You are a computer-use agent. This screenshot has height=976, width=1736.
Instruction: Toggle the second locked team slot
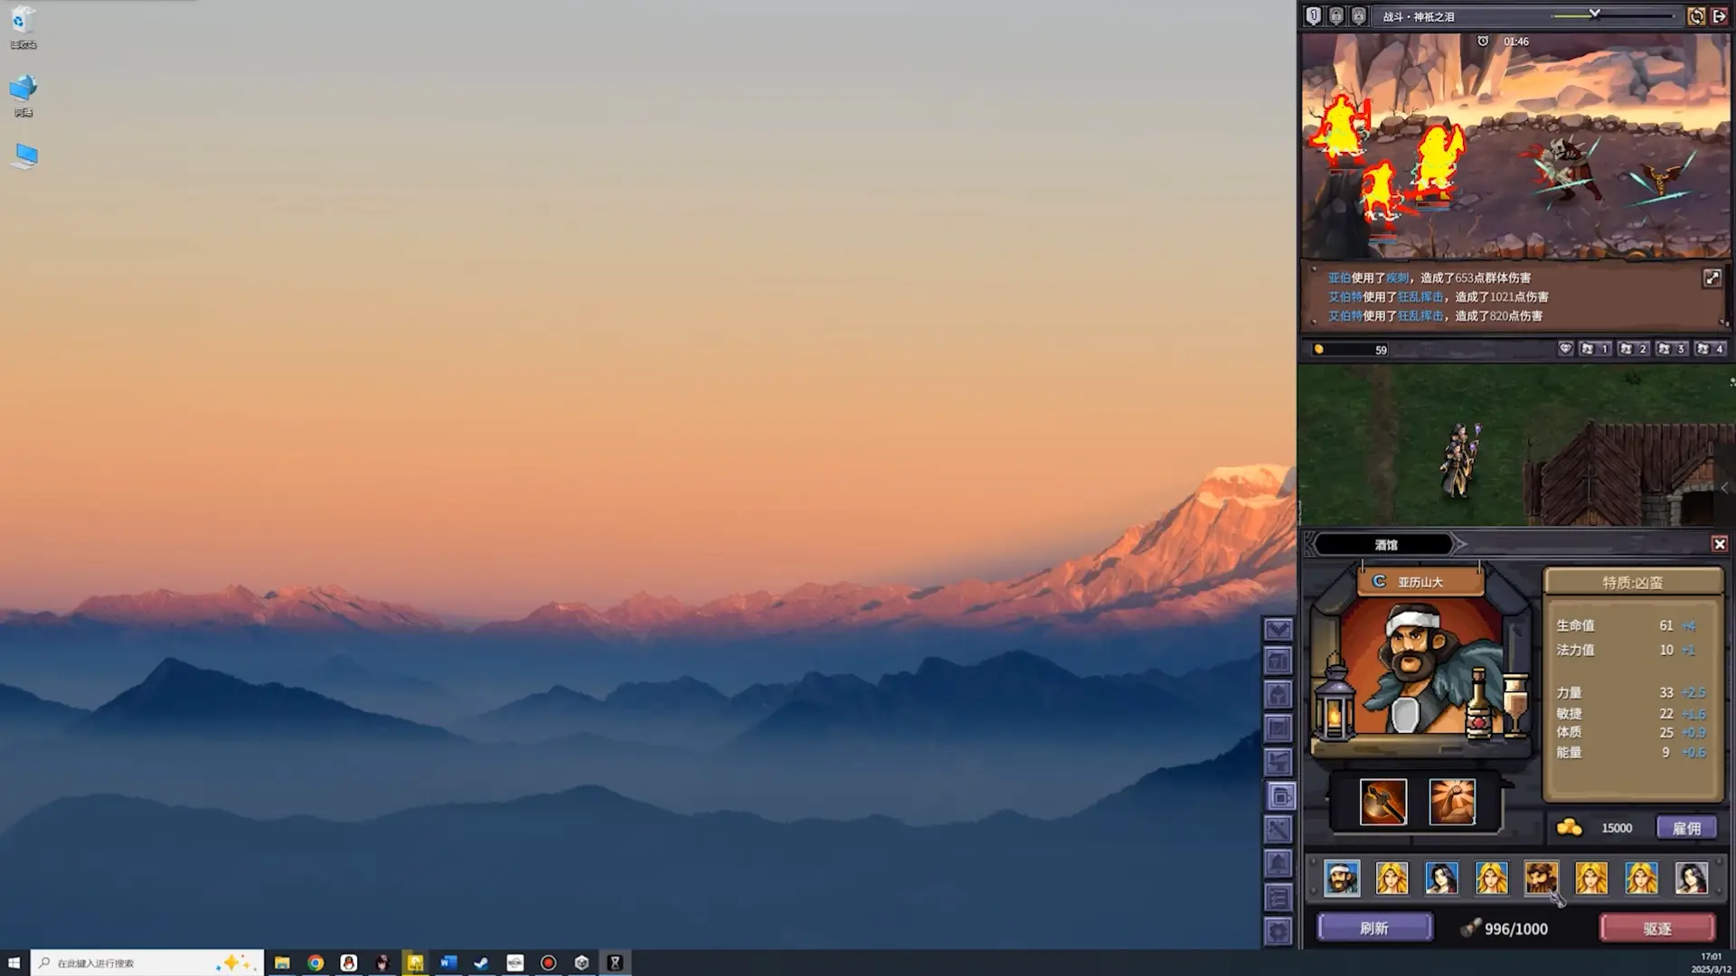coord(1359,16)
